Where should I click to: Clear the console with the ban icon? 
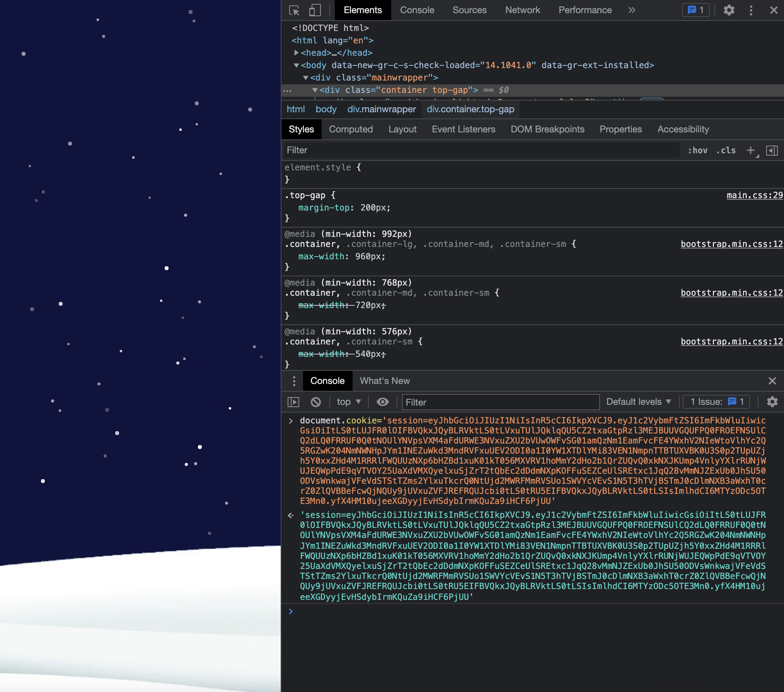(316, 402)
